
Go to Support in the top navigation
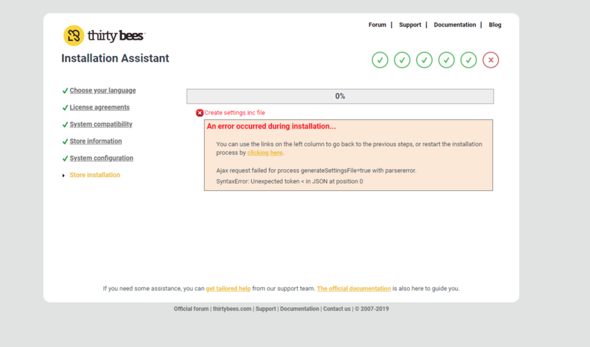(410, 25)
